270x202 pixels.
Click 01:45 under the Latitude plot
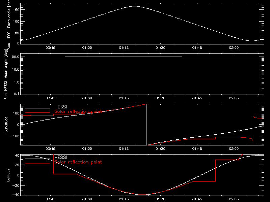[197, 199]
